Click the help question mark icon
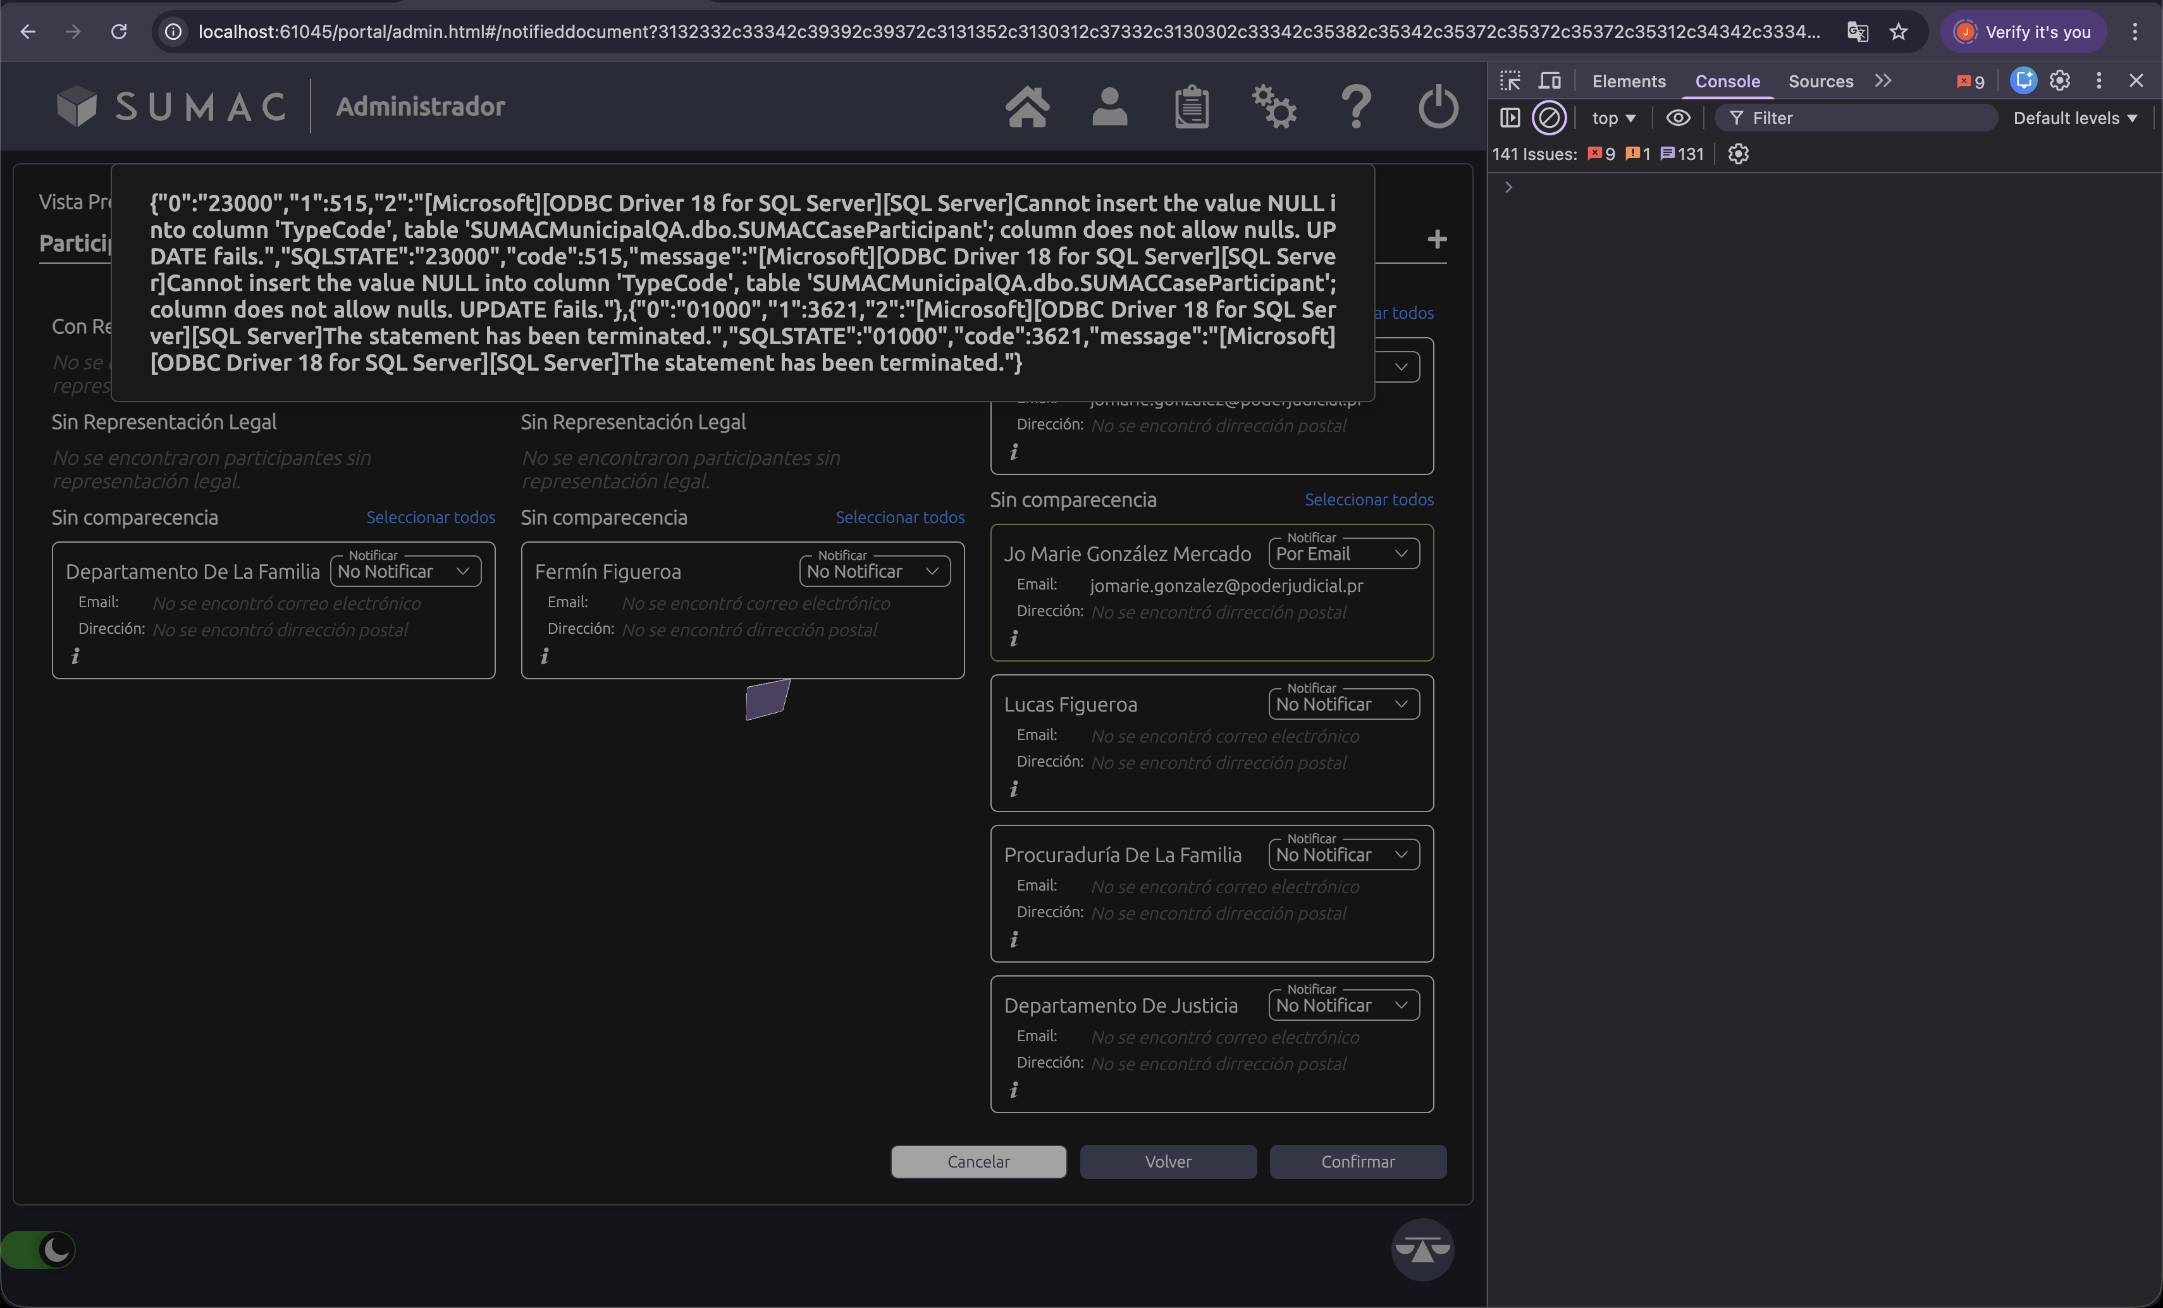The width and height of the screenshot is (2163, 1308). pyautogui.click(x=1356, y=107)
